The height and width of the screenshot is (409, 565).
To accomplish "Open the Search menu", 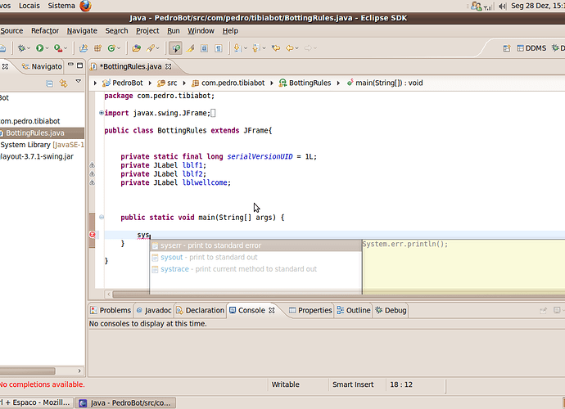I will pyautogui.click(x=117, y=31).
